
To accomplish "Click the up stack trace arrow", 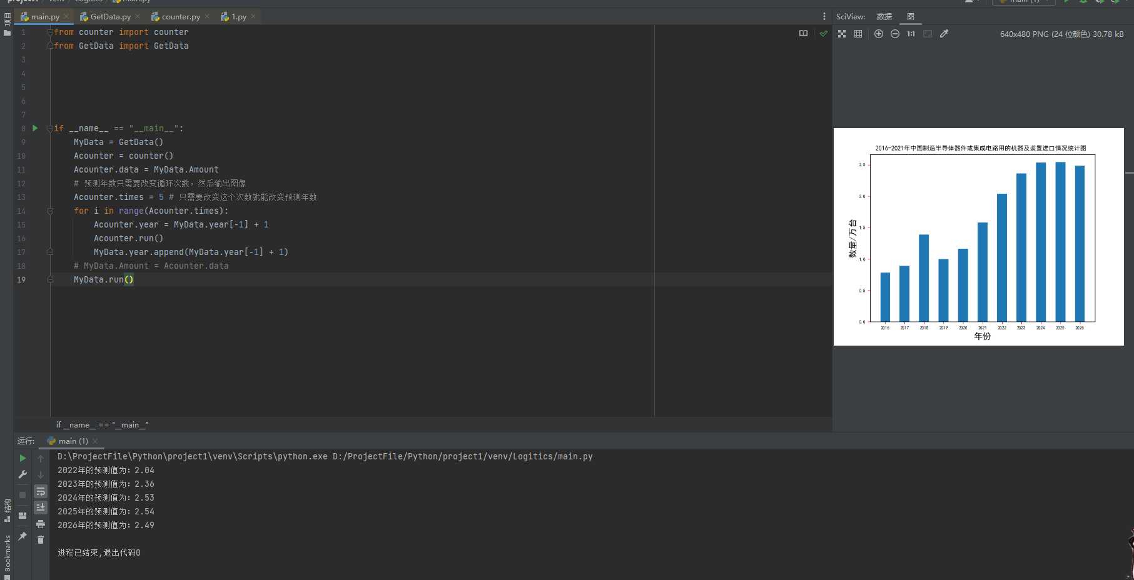I will tap(41, 458).
